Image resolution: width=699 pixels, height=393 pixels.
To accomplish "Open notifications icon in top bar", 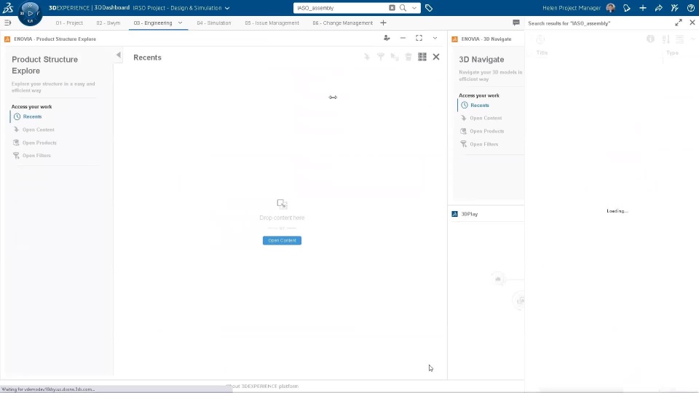I will (627, 8).
